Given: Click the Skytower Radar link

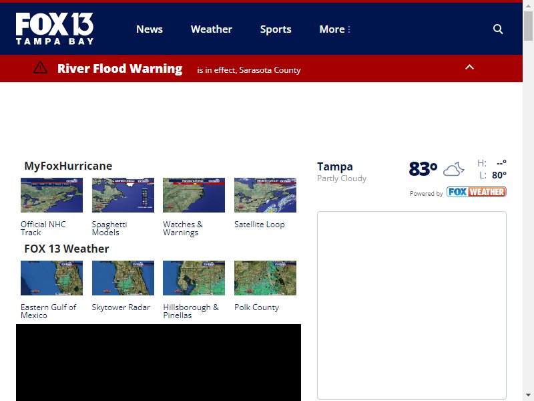Looking at the screenshot, I should click(121, 307).
